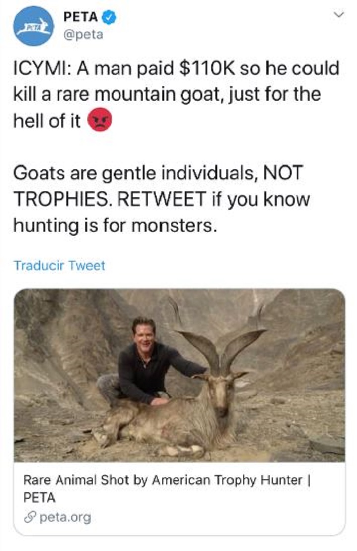This screenshot has width=357, height=551.
Task: Open the @peta handle
Action: 82,36
